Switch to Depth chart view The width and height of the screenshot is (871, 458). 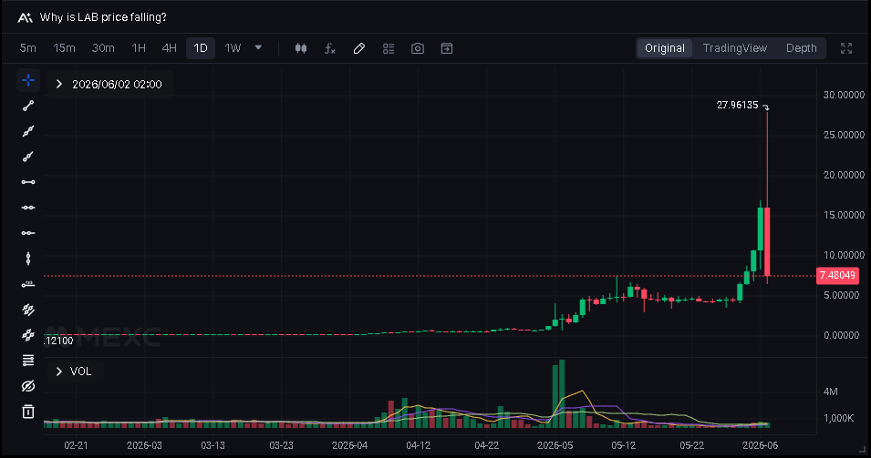pyautogui.click(x=801, y=48)
